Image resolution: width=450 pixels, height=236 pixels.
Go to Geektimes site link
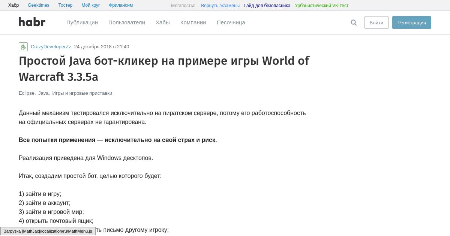[x=39, y=5]
